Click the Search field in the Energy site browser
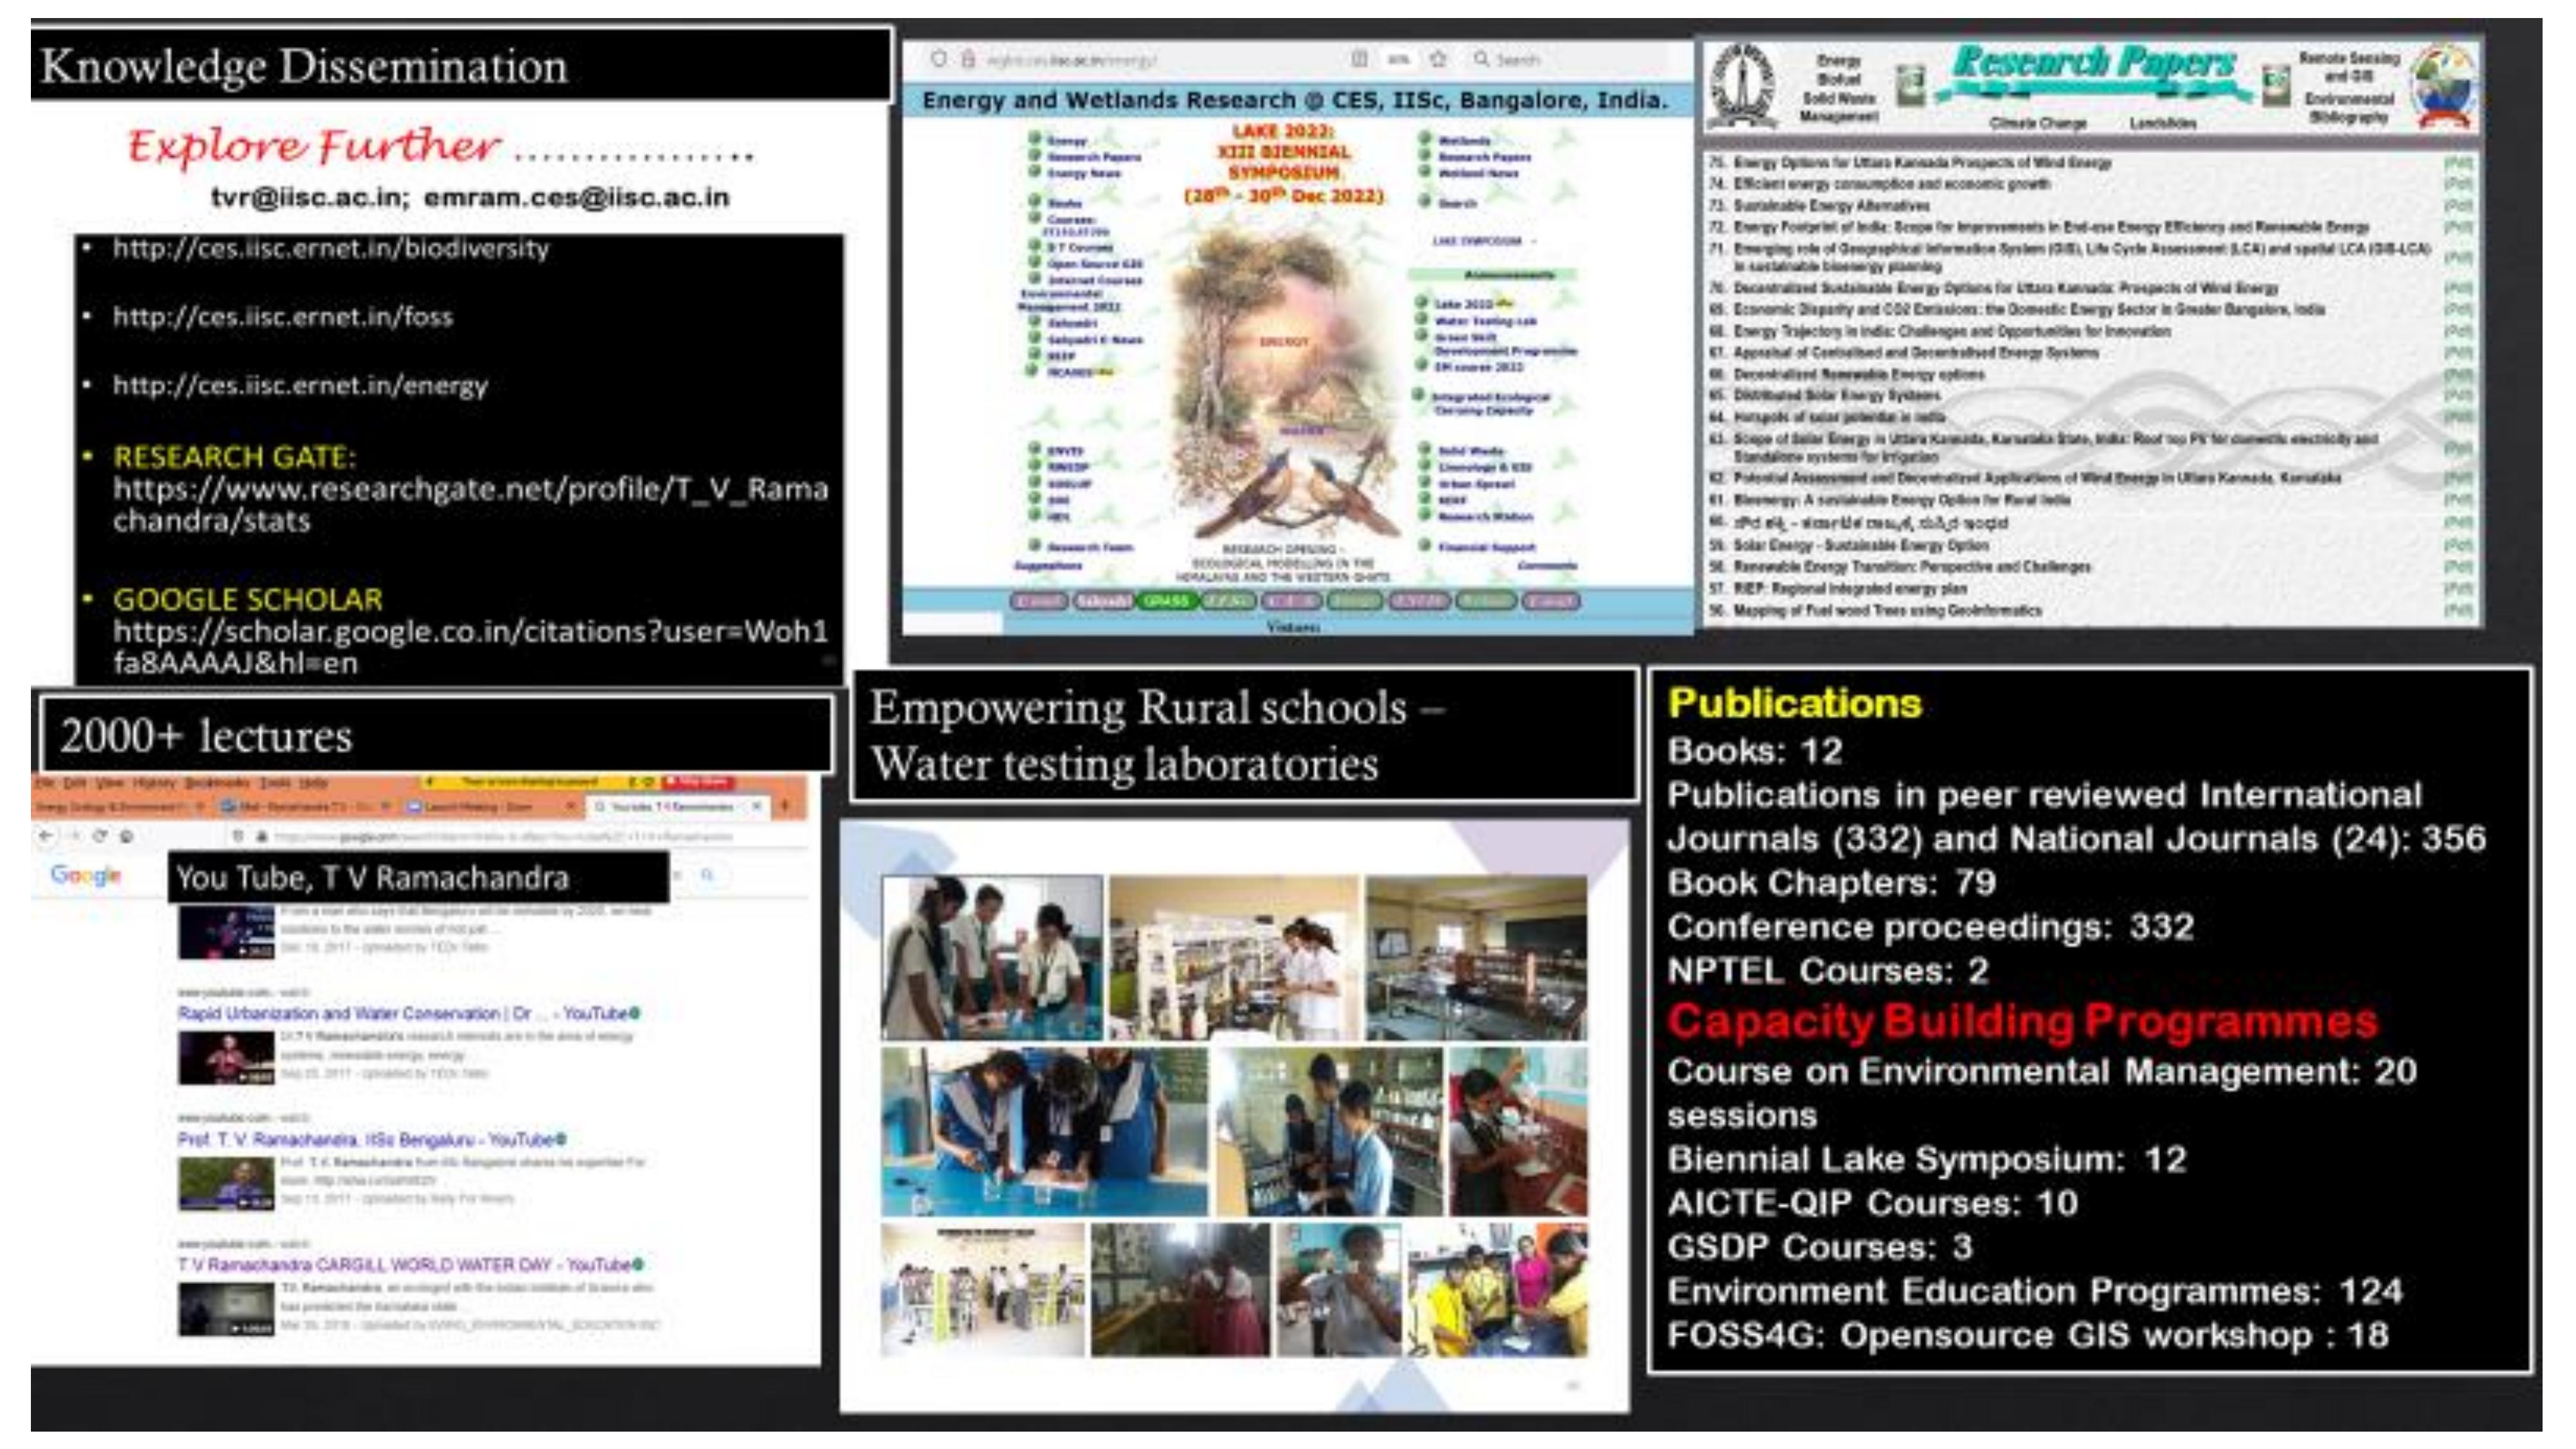 (x=1517, y=59)
